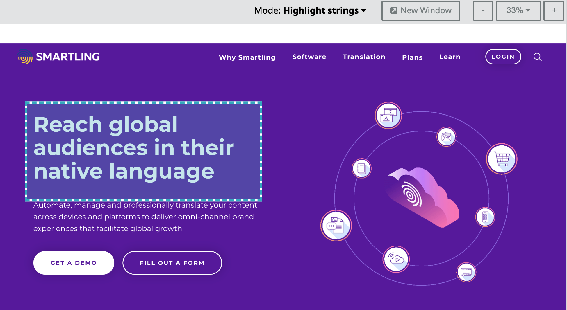Decrease zoom with the minus control
The width and height of the screenshot is (567, 310).
(x=483, y=10)
